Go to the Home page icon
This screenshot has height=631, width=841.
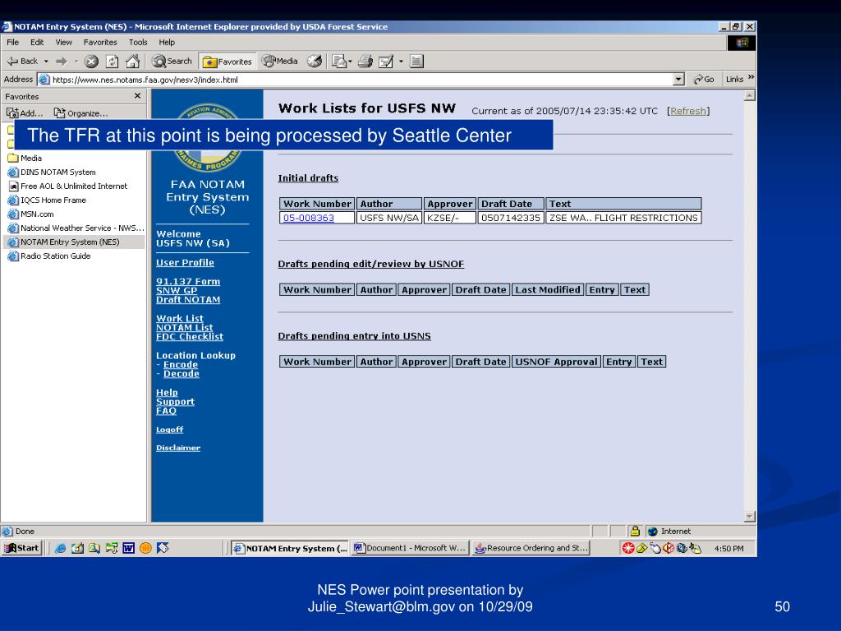tap(132, 61)
